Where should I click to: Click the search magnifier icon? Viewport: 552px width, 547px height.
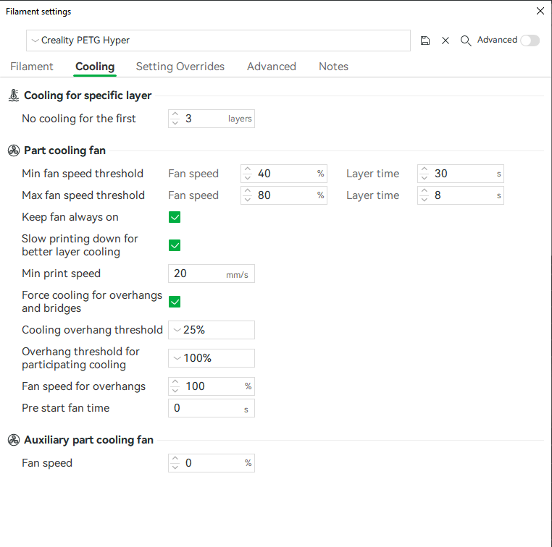[x=466, y=41]
